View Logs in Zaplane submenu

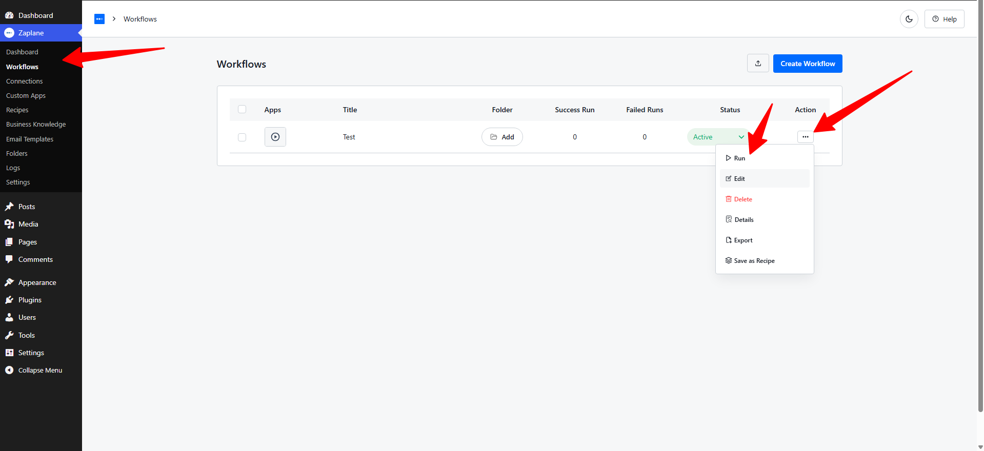pos(13,168)
